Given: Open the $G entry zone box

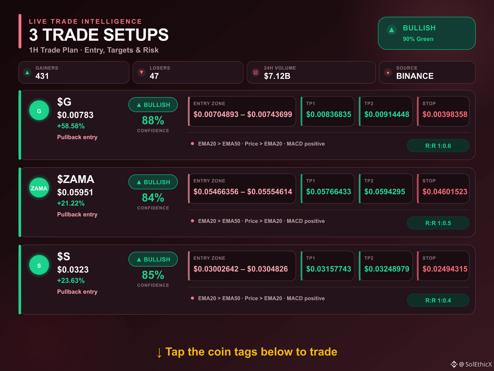Looking at the screenshot, I should coord(242,111).
